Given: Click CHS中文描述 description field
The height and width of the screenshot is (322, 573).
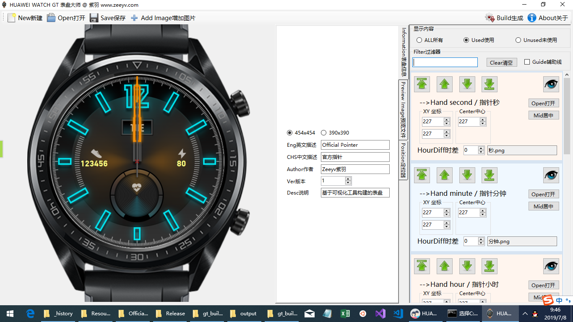Looking at the screenshot, I should [x=355, y=157].
